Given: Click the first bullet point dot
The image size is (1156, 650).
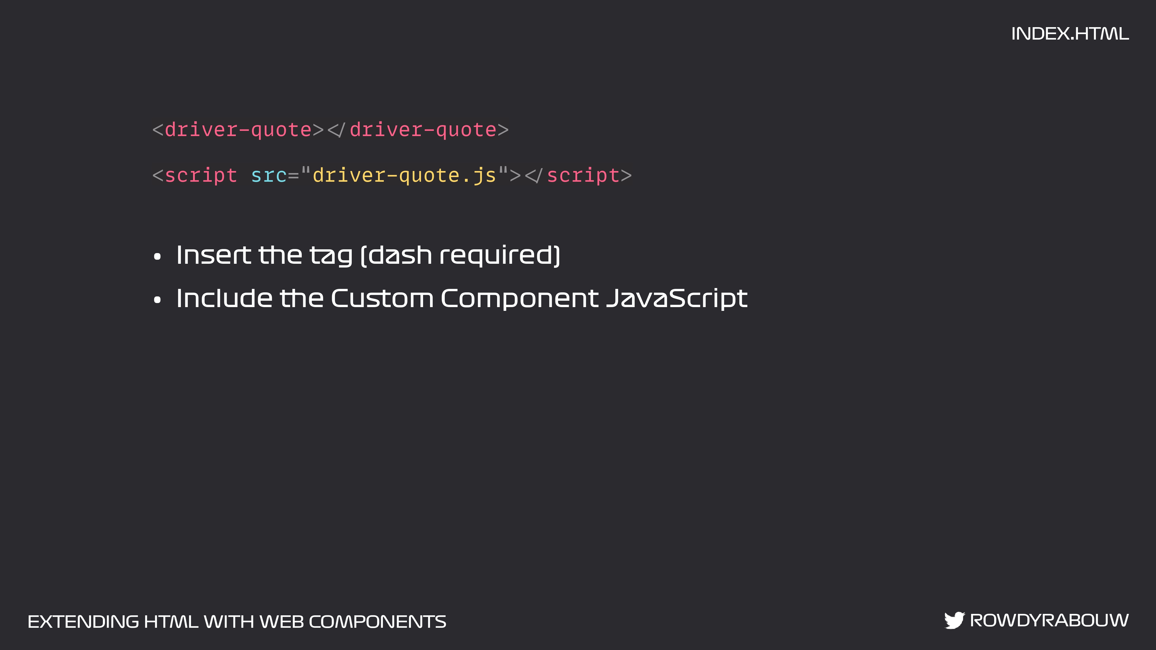Looking at the screenshot, I should [x=157, y=257].
